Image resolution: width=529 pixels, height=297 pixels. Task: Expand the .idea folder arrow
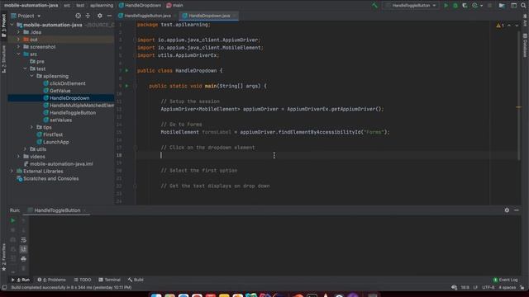click(x=18, y=32)
